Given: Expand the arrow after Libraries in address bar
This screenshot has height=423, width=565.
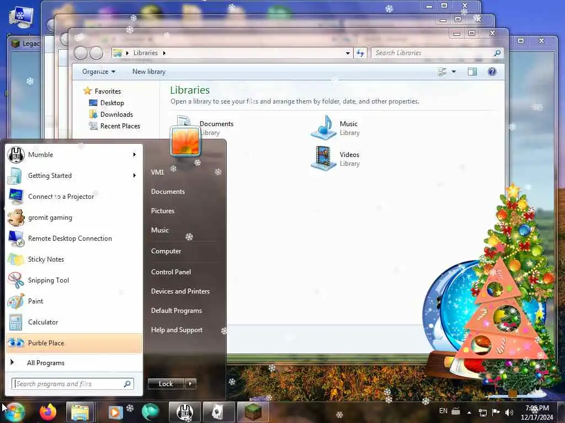Looking at the screenshot, I should 164,53.
